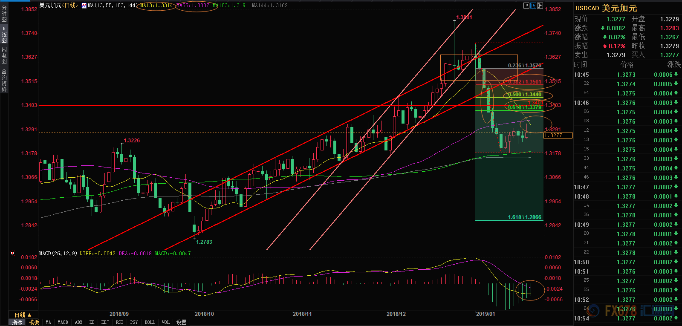
Task: Open the 日线 period dropdown
Action: tap(23, 315)
